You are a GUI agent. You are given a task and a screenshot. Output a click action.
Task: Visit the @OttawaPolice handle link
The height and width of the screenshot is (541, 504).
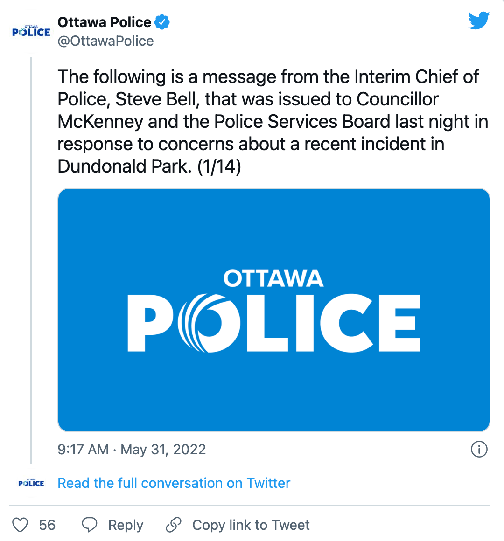pyautogui.click(x=105, y=41)
